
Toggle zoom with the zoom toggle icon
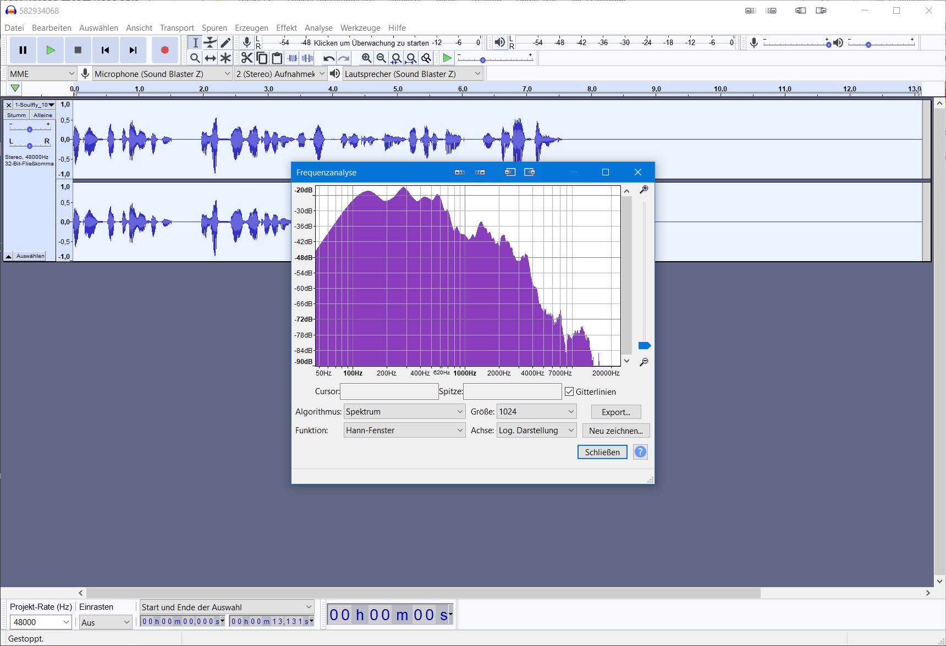tap(426, 58)
